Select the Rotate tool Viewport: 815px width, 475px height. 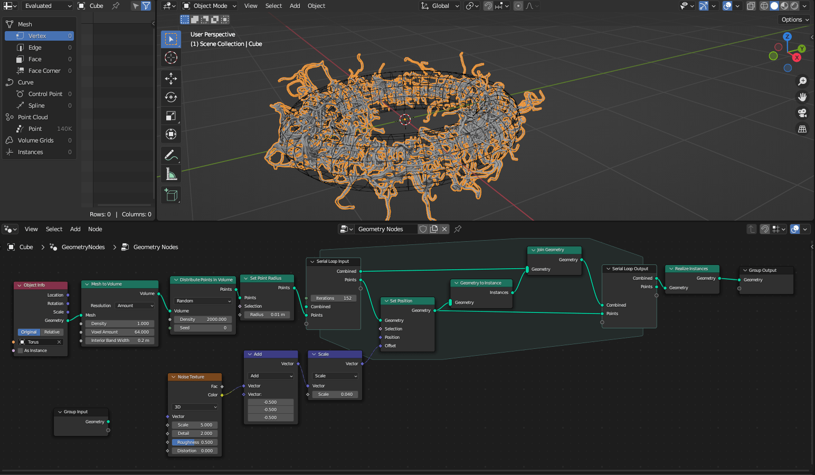(x=171, y=97)
